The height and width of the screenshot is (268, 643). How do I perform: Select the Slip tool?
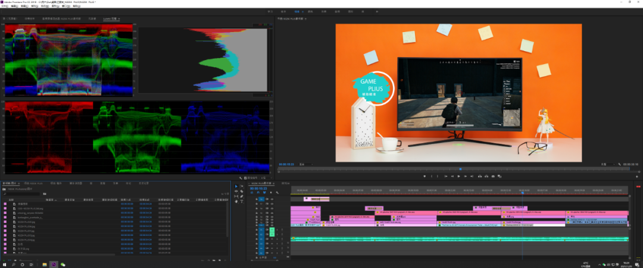coord(236,197)
